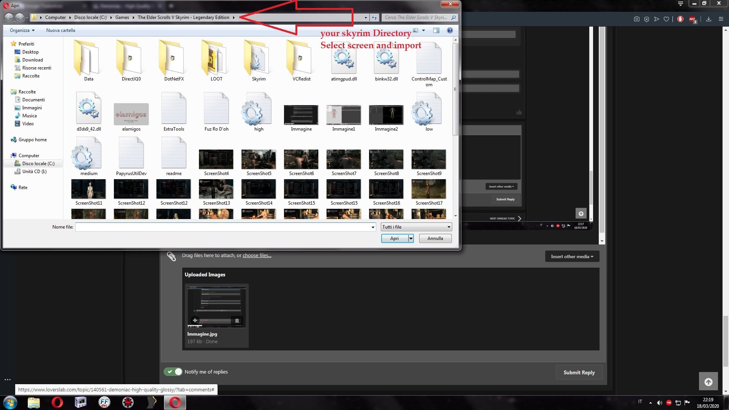Select the elamigos file

[x=131, y=114]
